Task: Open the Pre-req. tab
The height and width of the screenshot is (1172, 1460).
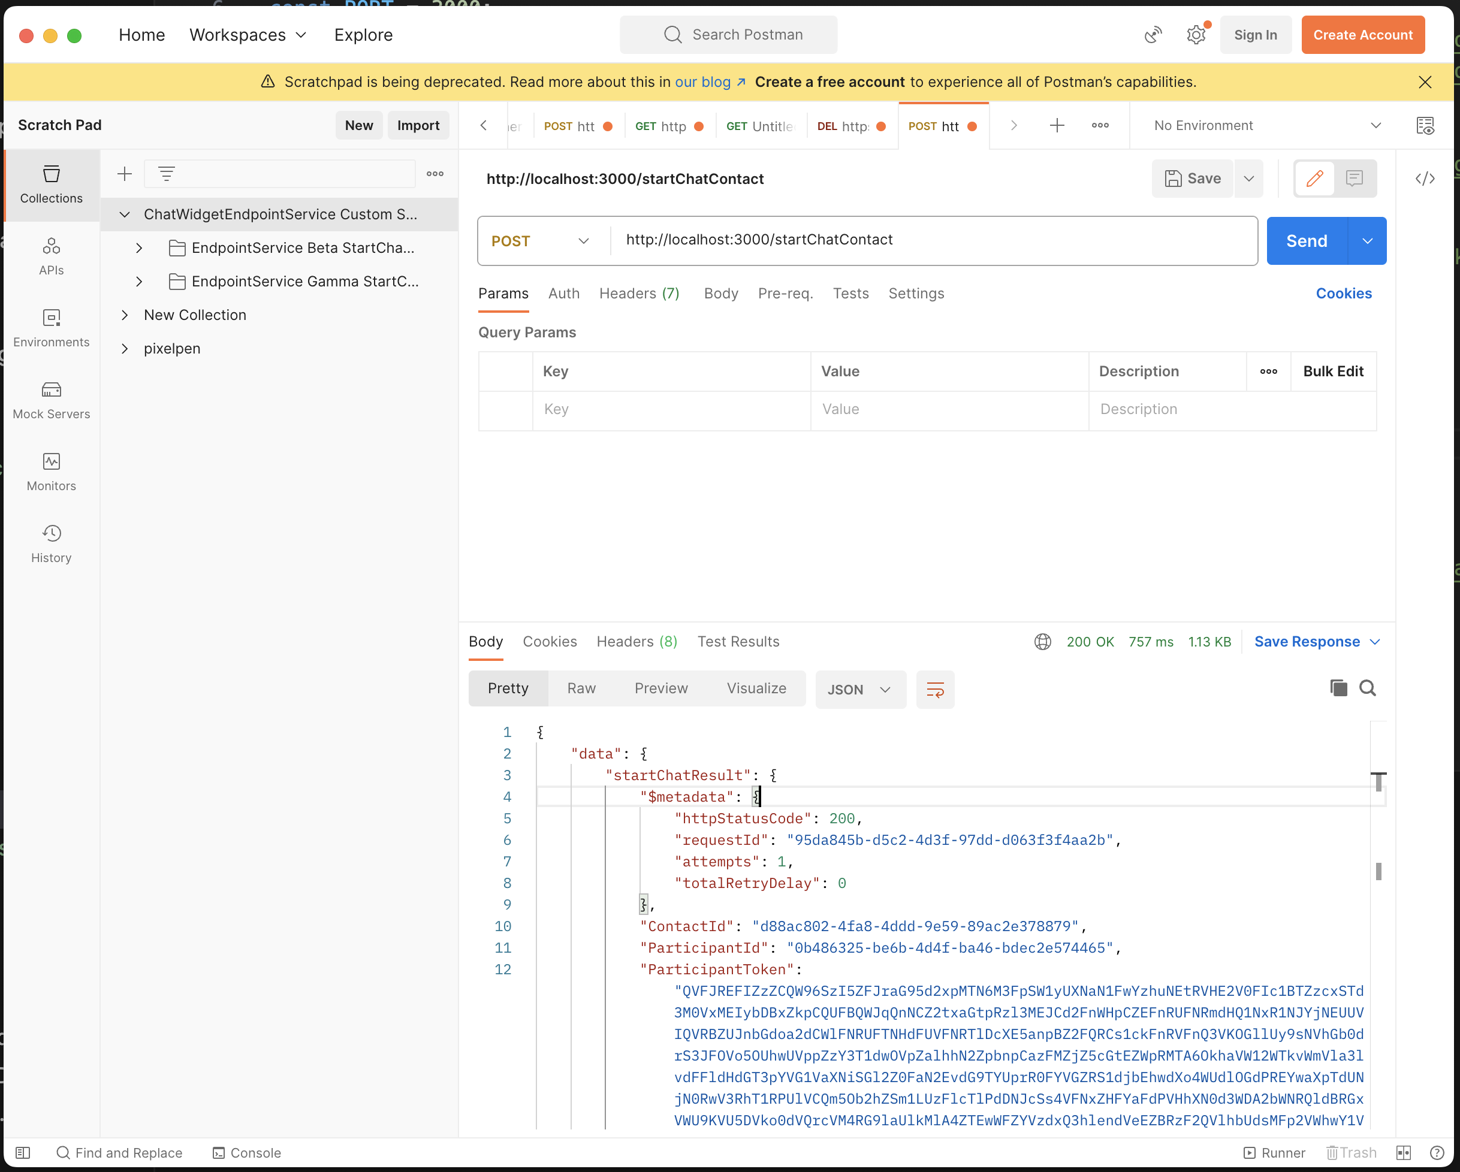Action: click(785, 293)
